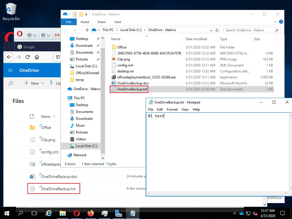The width and height of the screenshot is (292, 219).
Task: Select Local Disk (C:) under This PC
Action: (x=86, y=146)
